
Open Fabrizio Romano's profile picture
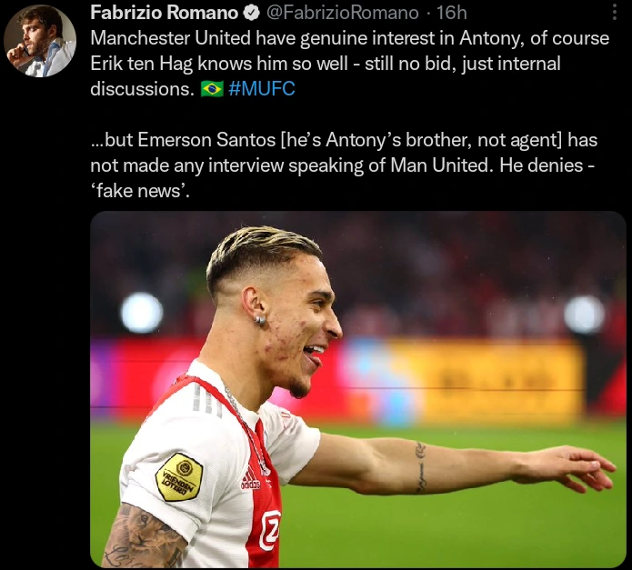pos(40,41)
